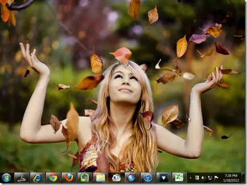
Task: Show hidden system tray icons
Action: [190, 178]
